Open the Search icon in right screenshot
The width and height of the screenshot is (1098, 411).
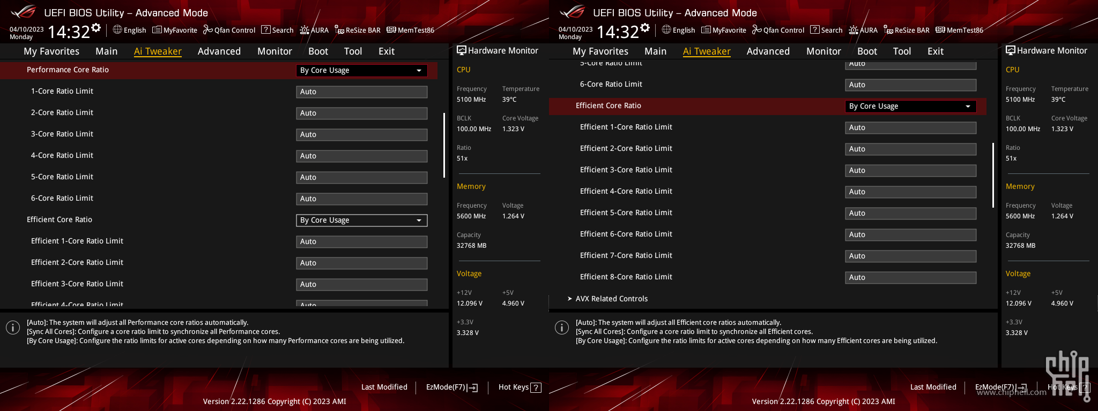[815, 30]
